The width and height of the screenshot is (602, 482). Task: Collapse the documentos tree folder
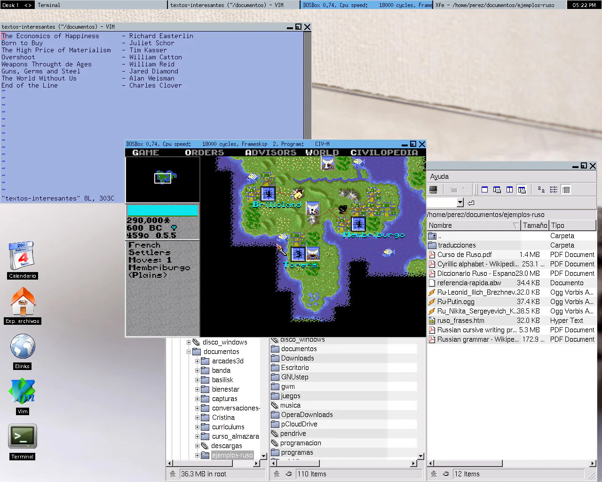(189, 352)
